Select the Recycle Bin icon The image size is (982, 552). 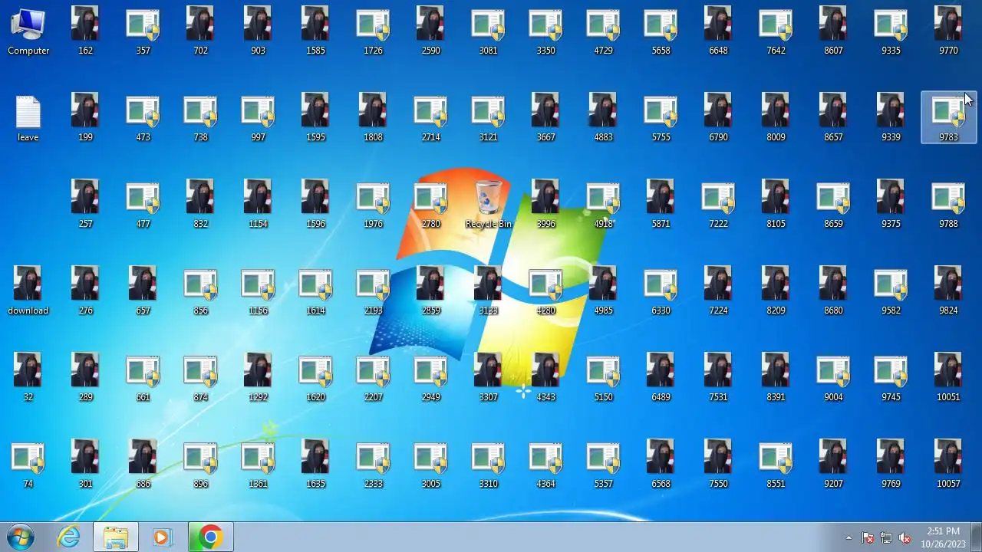488,205
